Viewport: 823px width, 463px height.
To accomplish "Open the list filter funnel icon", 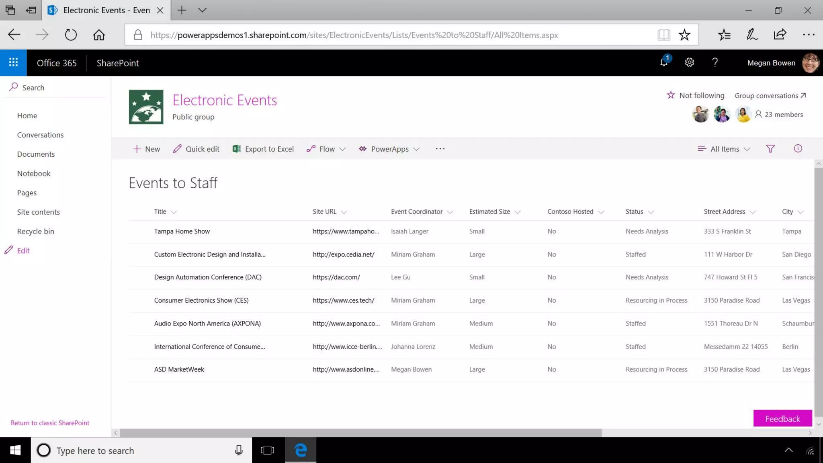I will pos(770,149).
